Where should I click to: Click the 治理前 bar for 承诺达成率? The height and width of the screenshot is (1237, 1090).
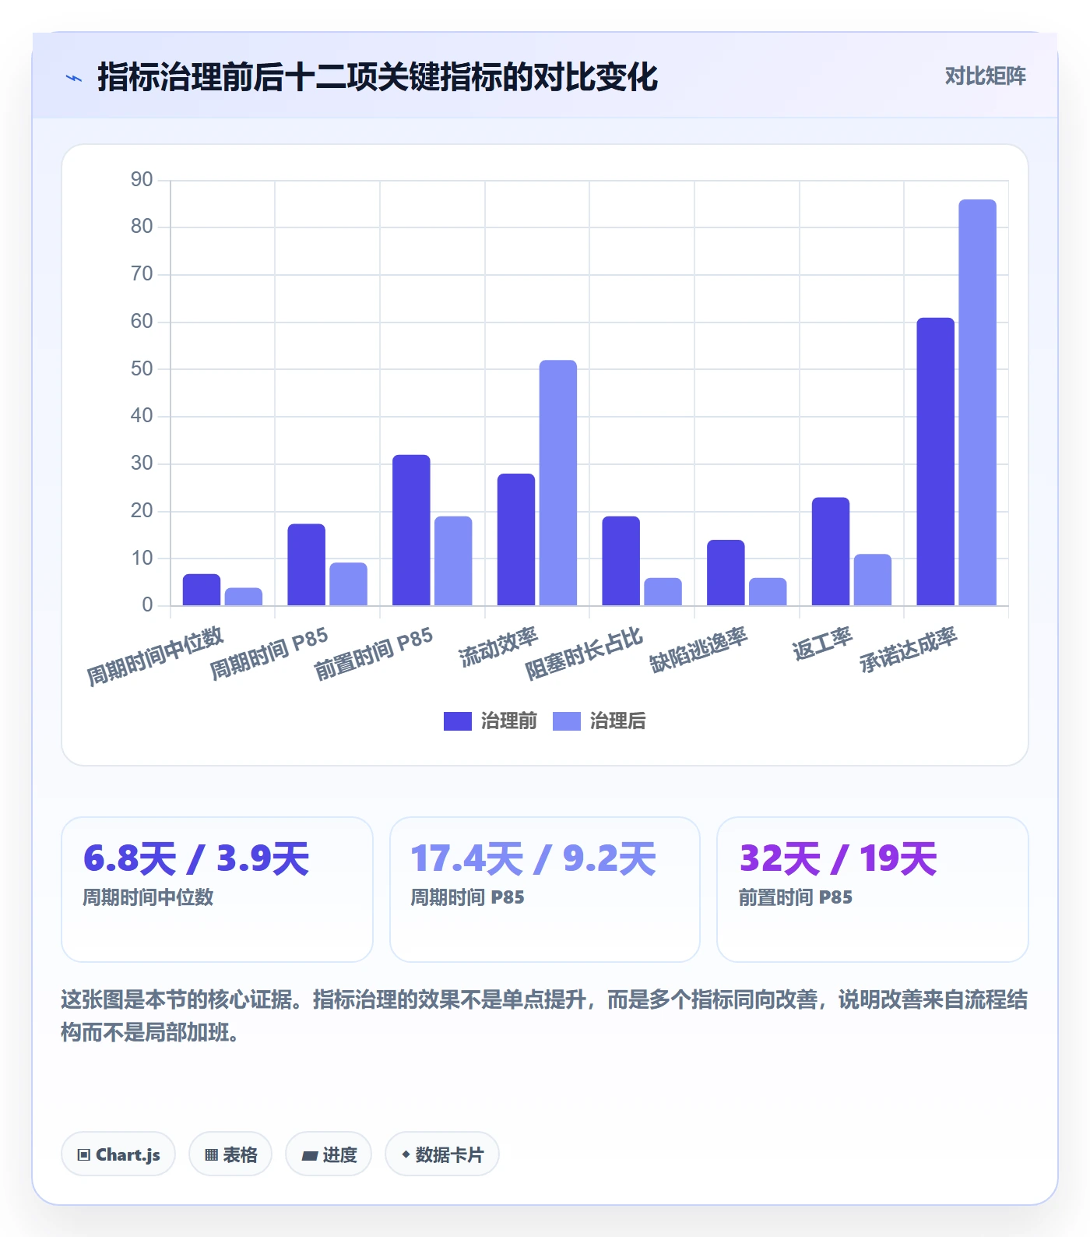coord(935,462)
